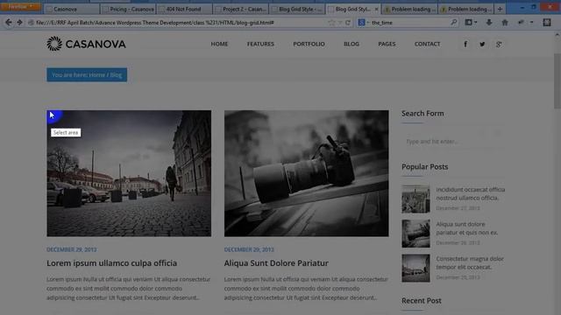Image resolution: width=561 pixels, height=315 pixels.
Task: Click the magnifier icon in the search box
Action: pyautogui.click(x=454, y=23)
